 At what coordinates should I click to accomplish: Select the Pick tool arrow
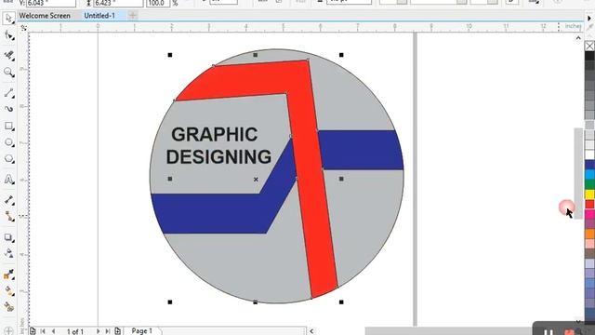[x=8, y=18]
